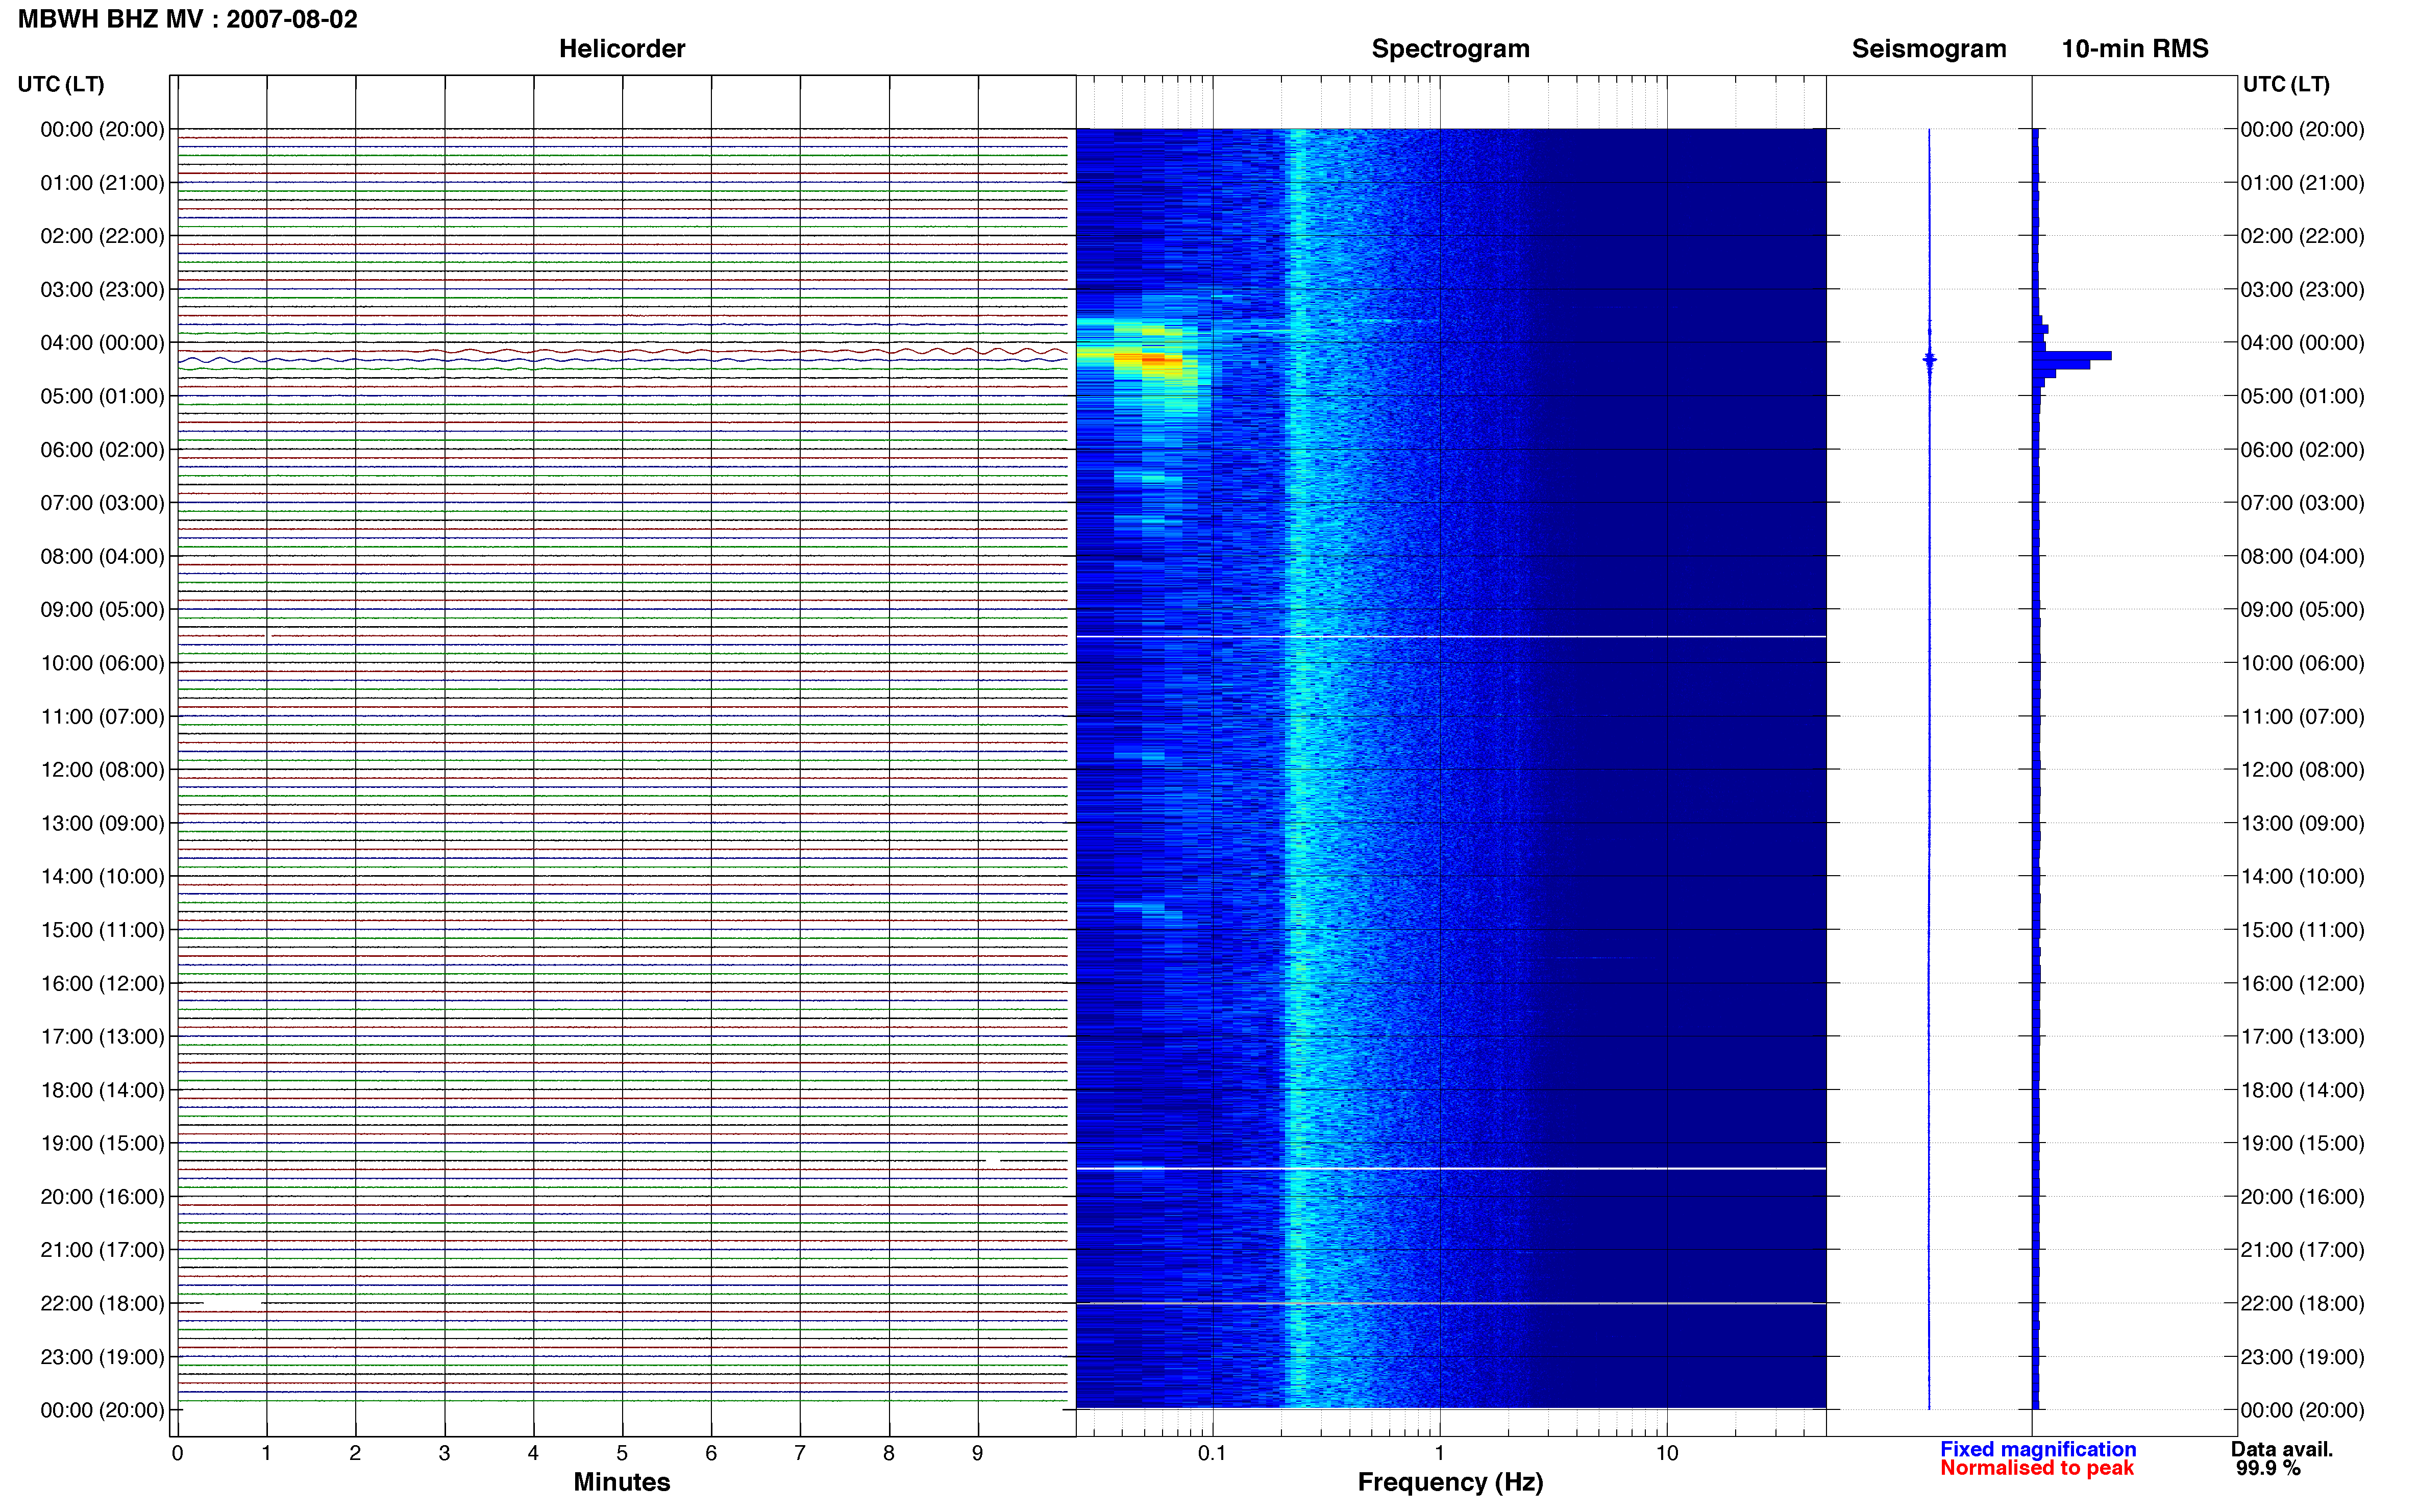Click the 'Frequency (Hz)' axis label
This screenshot has height=1512, width=2419.
click(1450, 1482)
